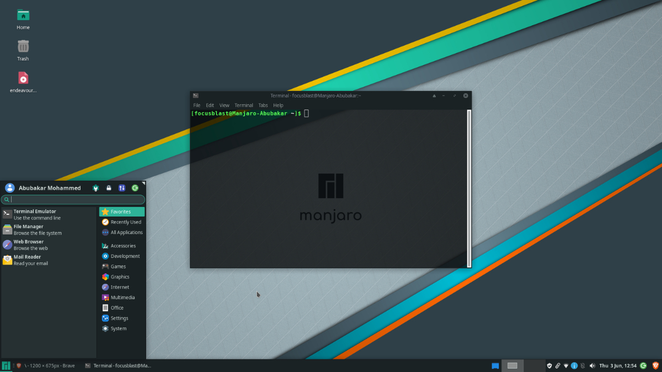Click the Manjaro Whisker menu button
Viewport: 662px width, 372px height.
tap(6, 365)
